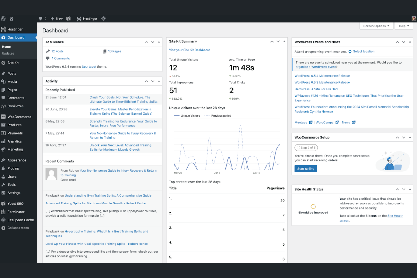Collapse the WordPress Events and News panel
The image size is (417, 278).
click(410, 42)
